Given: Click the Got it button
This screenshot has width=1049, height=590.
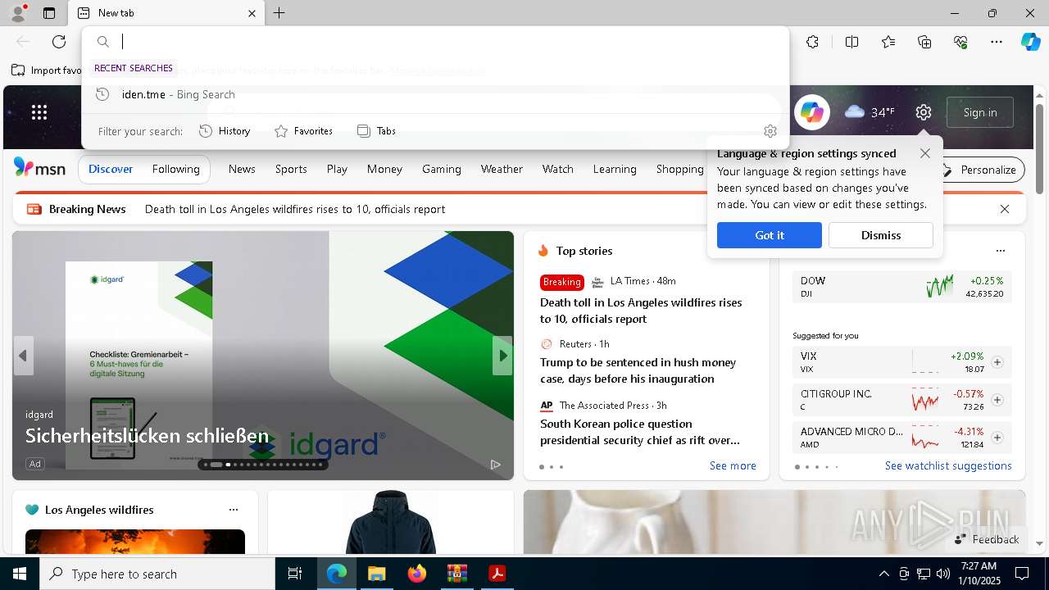Looking at the screenshot, I should click(x=770, y=235).
